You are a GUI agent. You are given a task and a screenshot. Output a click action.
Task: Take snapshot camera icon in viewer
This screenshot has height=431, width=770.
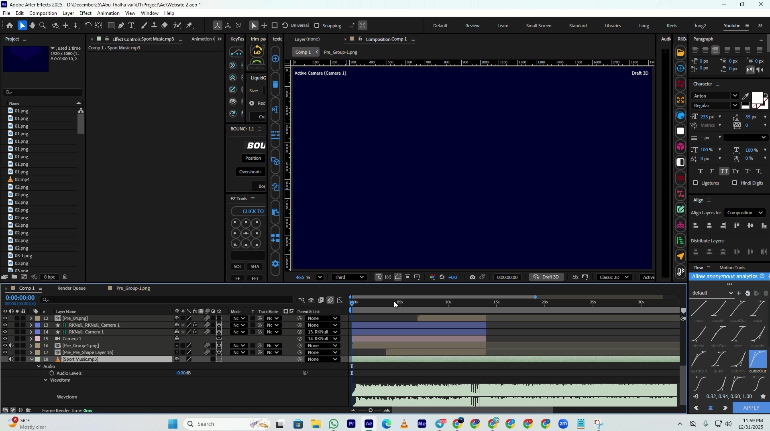(473, 277)
